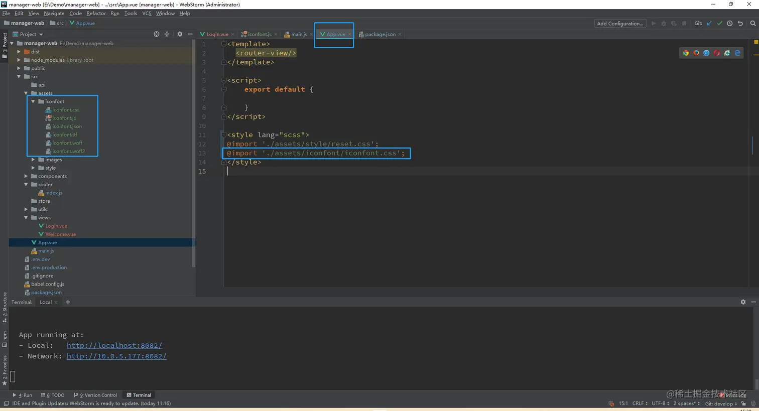Toggle the Favorites side tool window
This screenshot has height=411, width=759.
click(x=5, y=370)
